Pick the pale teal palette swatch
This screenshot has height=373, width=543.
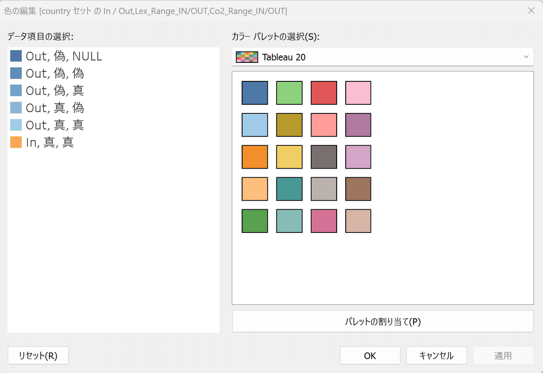point(289,221)
